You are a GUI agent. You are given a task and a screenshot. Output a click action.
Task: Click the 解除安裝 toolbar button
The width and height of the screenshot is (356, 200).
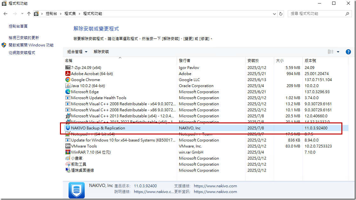[x=101, y=52]
